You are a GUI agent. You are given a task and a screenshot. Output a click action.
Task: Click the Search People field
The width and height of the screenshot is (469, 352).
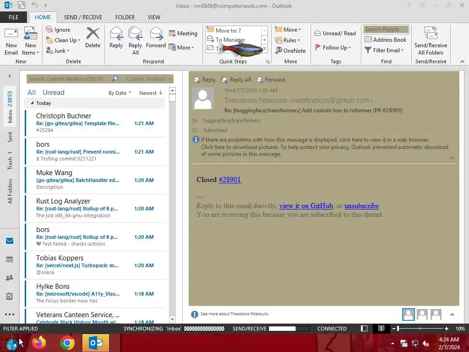(x=386, y=29)
